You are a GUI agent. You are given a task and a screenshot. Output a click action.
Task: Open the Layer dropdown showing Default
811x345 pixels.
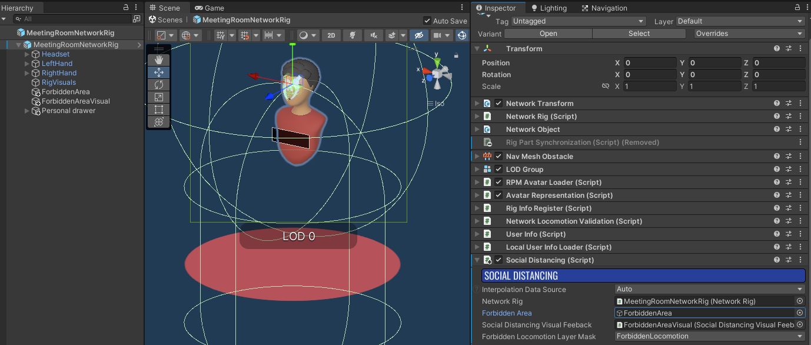[740, 21]
